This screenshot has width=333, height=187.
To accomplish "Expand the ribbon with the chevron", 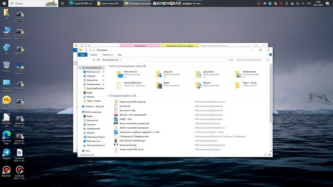I will [x=266, y=55].
